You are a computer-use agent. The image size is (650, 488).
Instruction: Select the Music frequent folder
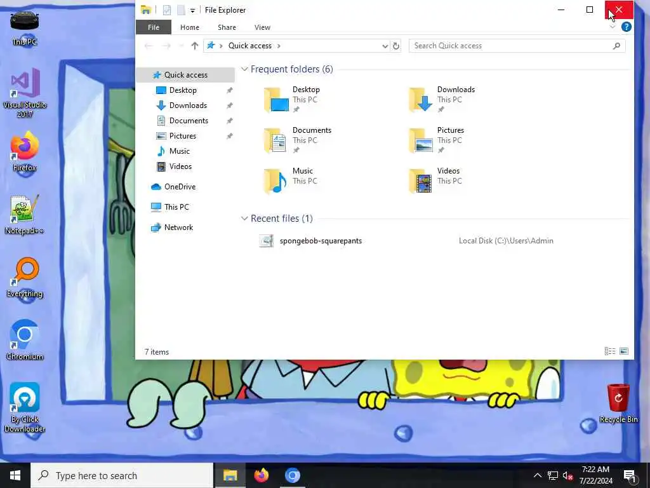click(290, 181)
